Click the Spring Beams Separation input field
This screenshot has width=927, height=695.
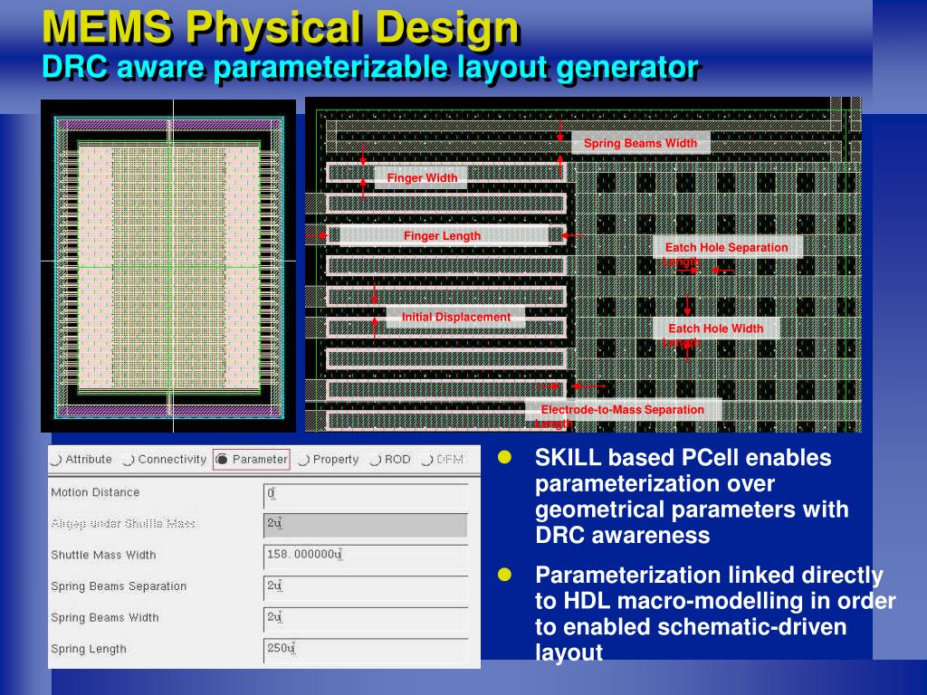366,587
